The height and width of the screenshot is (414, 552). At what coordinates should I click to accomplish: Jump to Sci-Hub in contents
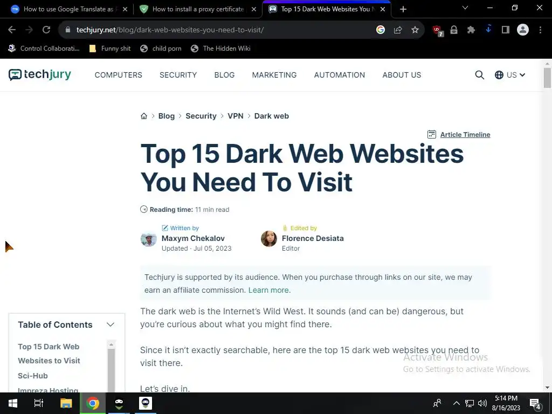[x=33, y=376]
